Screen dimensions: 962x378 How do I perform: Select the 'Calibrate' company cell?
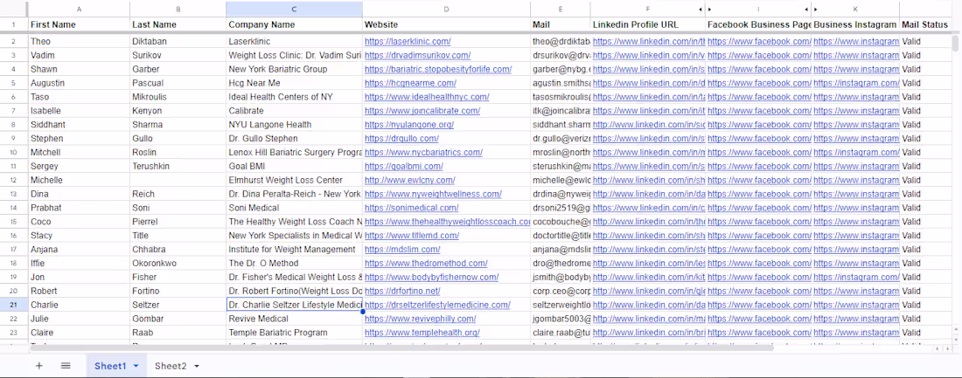(x=295, y=111)
